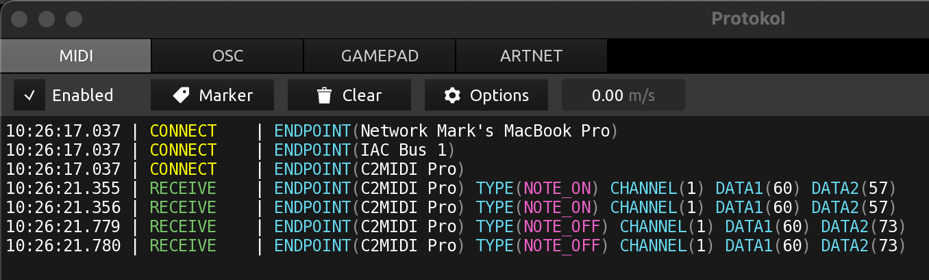This screenshot has width=929, height=280.
Task: Toggle the Enabled checkbox
Action: click(x=29, y=96)
